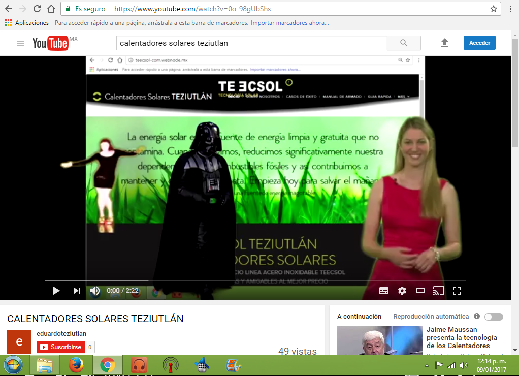
Task: Click the Acceder sign-in button
Action: pyautogui.click(x=479, y=43)
